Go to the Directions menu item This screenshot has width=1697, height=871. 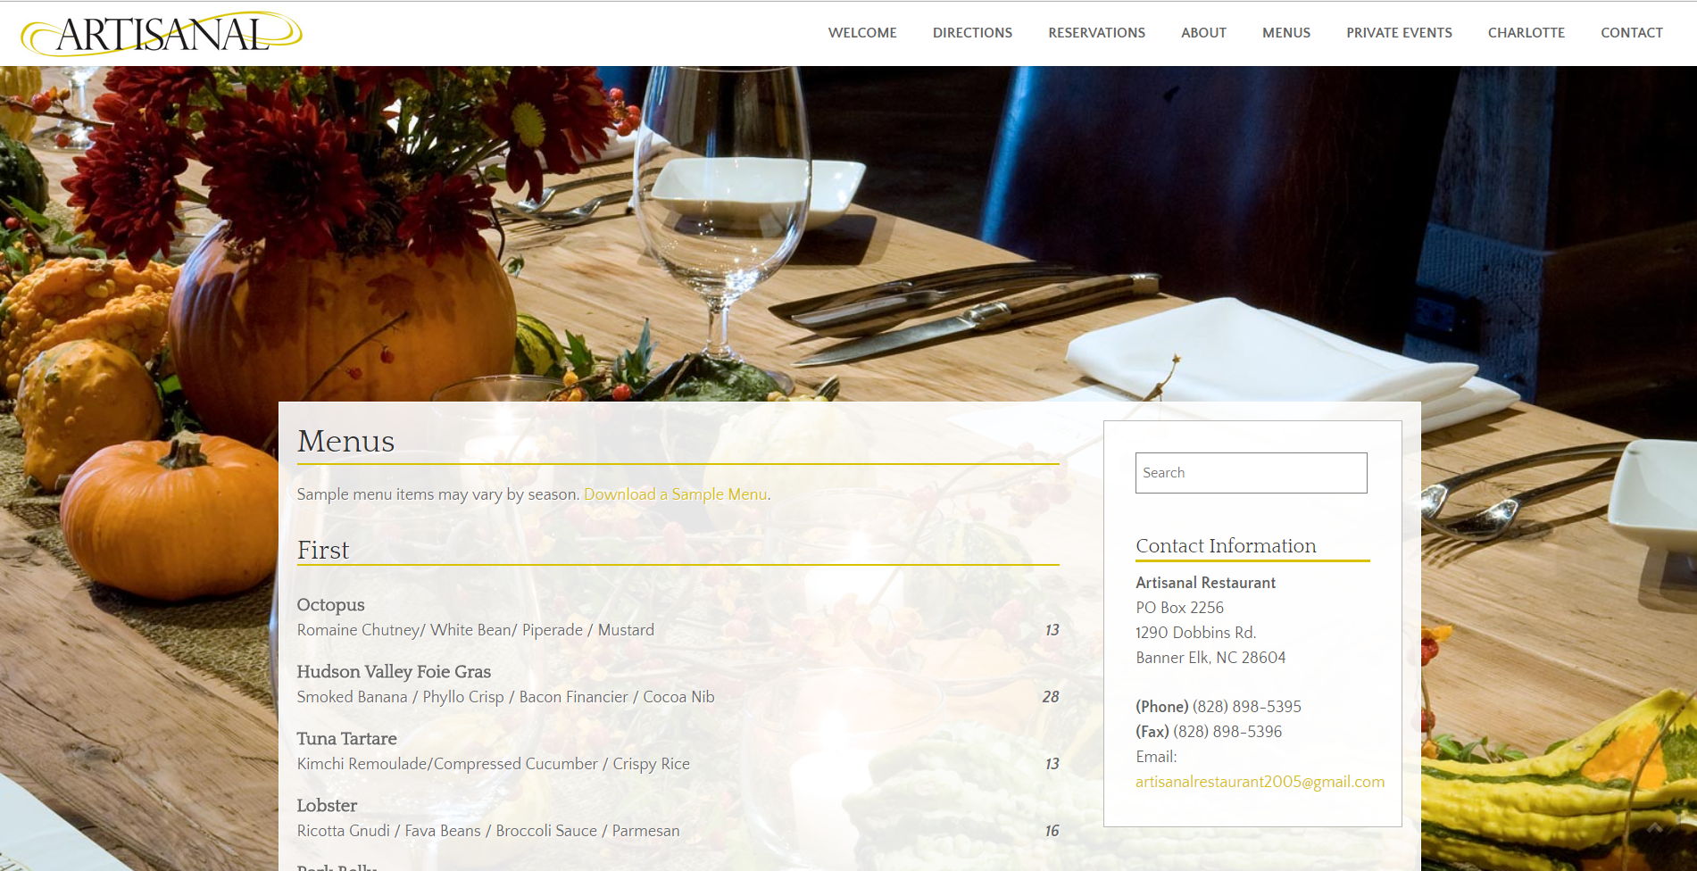[x=972, y=33]
